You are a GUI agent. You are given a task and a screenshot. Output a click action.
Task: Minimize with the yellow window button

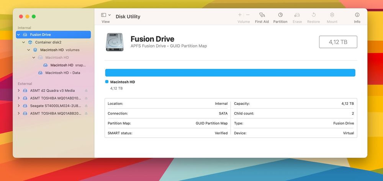click(x=27, y=16)
